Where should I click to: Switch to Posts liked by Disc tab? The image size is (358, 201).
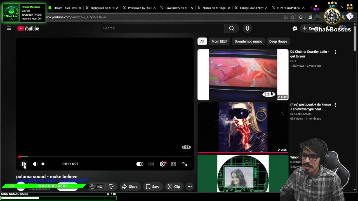point(140,8)
